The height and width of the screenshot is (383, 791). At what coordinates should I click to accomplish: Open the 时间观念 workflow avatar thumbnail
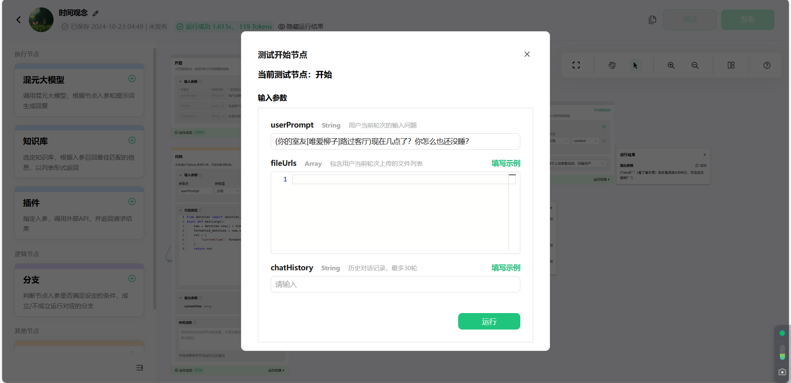pyautogui.click(x=41, y=20)
